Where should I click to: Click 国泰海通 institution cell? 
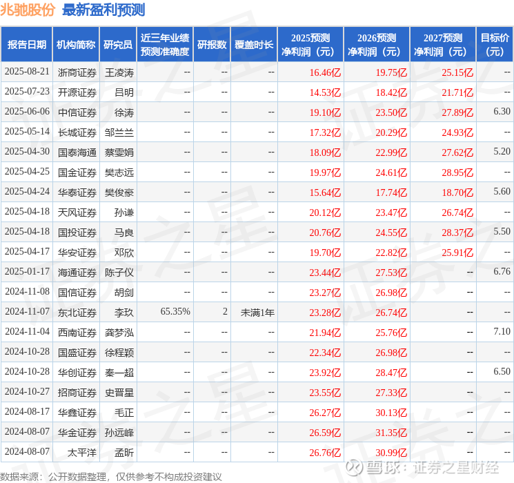tap(77, 152)
